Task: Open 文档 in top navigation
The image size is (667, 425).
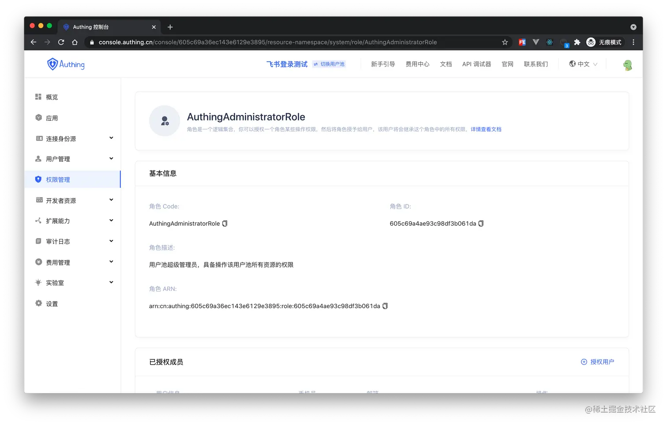Action: click(x=446, y=64)
